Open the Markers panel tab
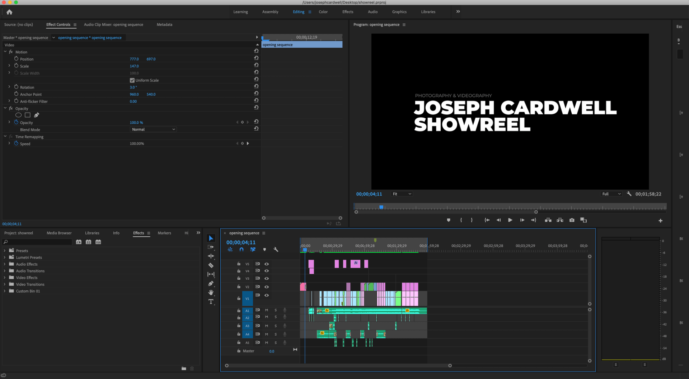Image resolution: width=689 pixels, height=379 pixels. [x=164, y=233]
